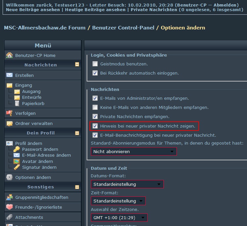Select Gruppenmitgliedschaften in the sidebar

[41, 197]
